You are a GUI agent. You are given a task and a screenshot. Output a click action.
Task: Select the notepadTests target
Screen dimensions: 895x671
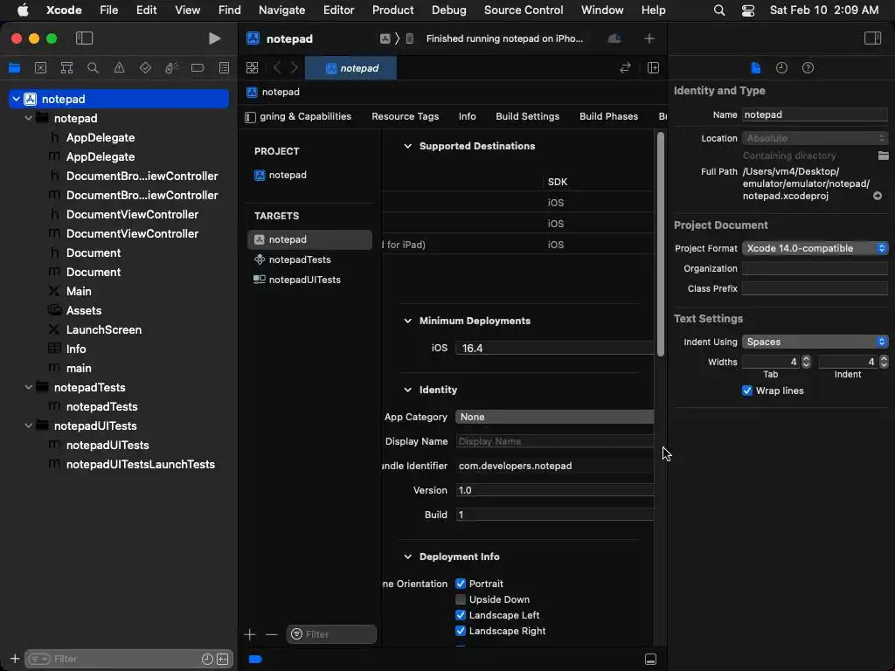[309, 259]
